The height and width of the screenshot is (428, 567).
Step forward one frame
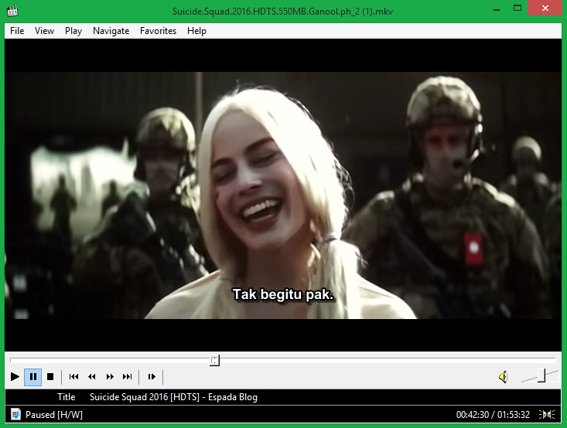(x=152, y=377)
